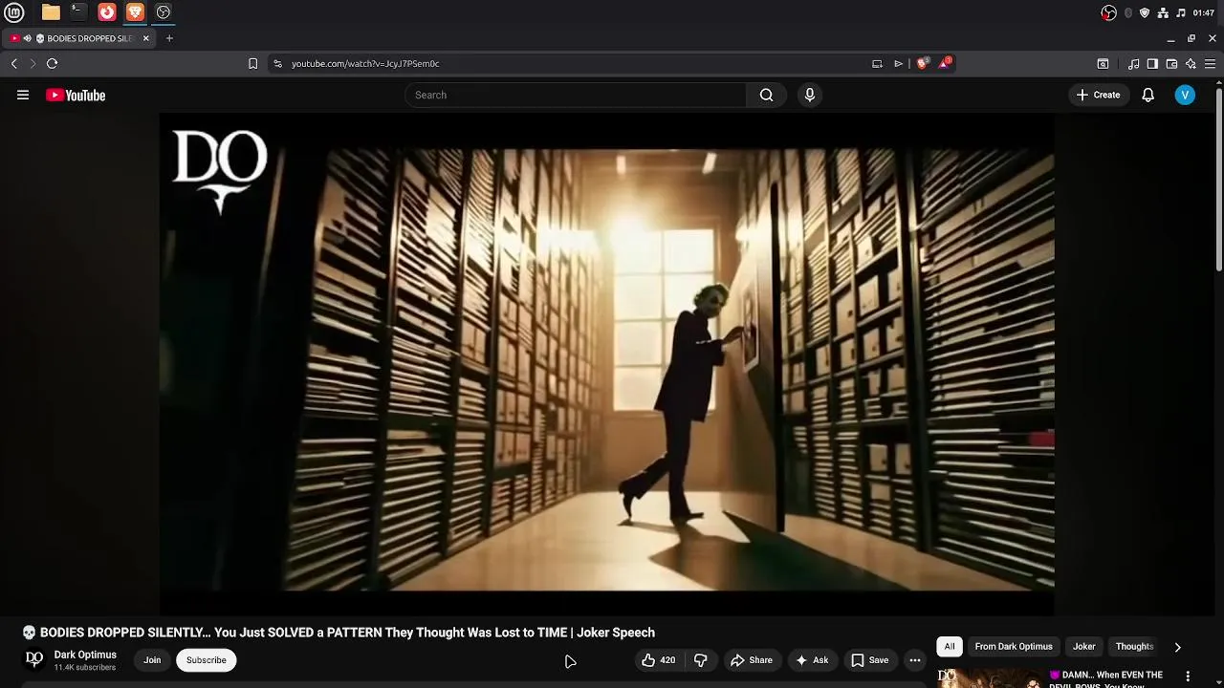Go back to the previous page
Screen dimensions: 1224x688
click(x=13, y=63)
